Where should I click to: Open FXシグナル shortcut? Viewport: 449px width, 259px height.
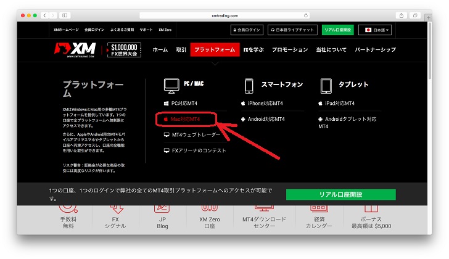(x=115, y=218)
